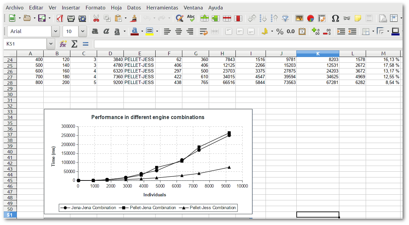Expand the font size dropdown

pos(83,31)
